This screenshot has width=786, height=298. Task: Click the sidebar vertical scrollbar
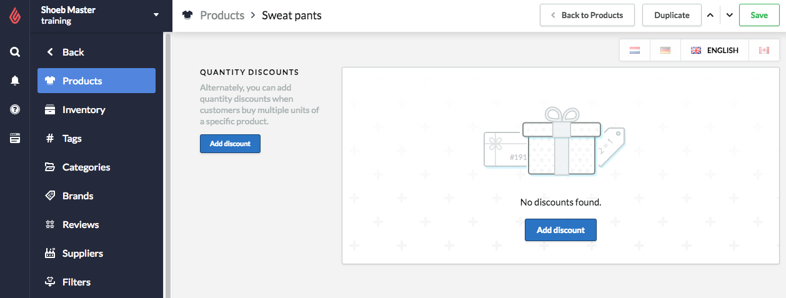[167, 165]
